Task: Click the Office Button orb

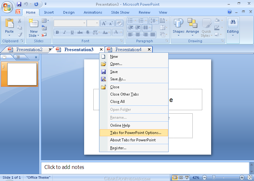Action: tap(7, 7)
